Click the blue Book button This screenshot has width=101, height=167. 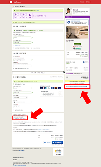57,143
